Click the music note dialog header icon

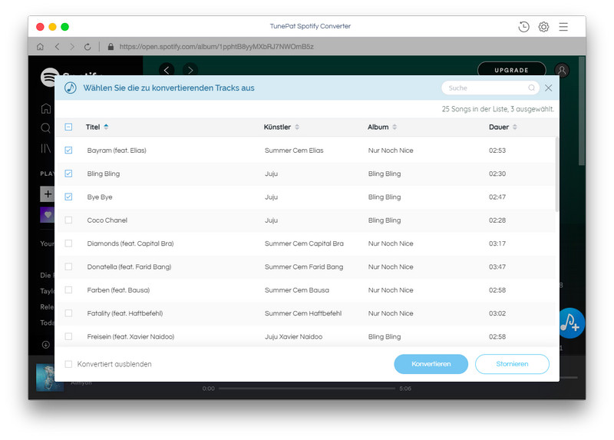[71, 88]
